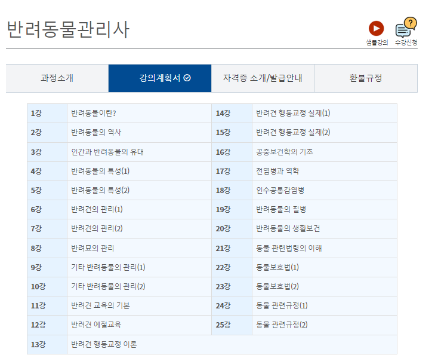Open the 환불규정 tab

coord(365,78)
